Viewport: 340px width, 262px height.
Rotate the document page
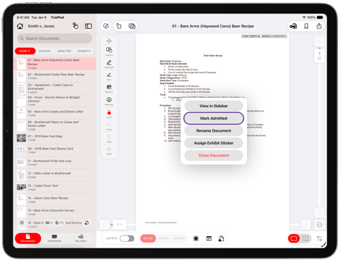119,26
